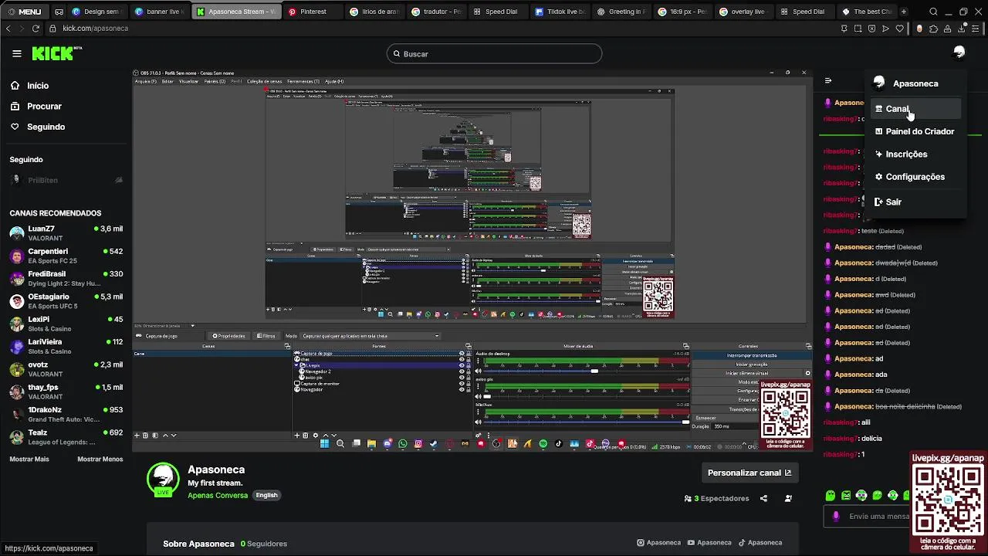Open recommended channel FrediBrasil
The height and width of the screenshot is (556, 988).
tap(66, 278)
